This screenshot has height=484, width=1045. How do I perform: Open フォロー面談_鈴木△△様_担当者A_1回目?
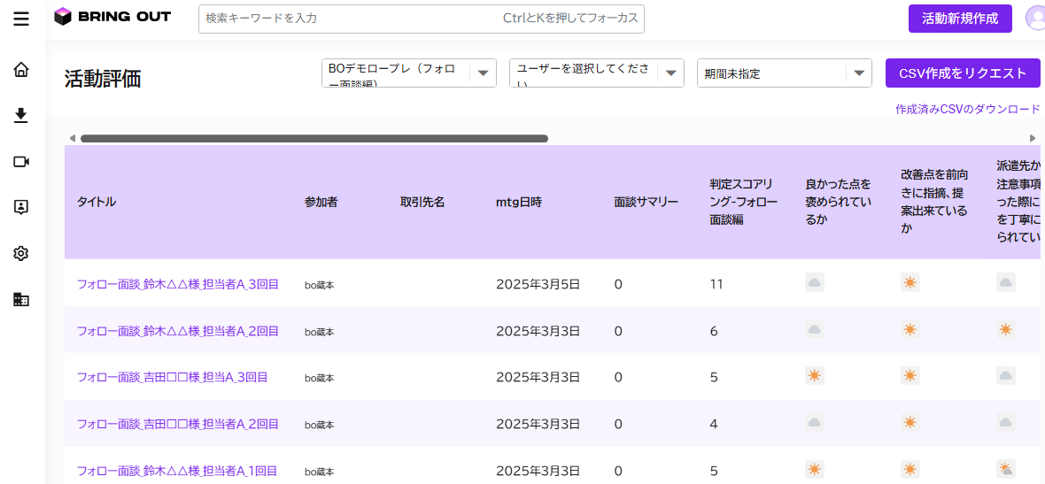177,471
